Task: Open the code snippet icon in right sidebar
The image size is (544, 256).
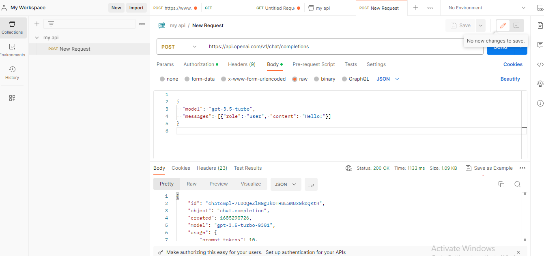Action: [540, 64]
